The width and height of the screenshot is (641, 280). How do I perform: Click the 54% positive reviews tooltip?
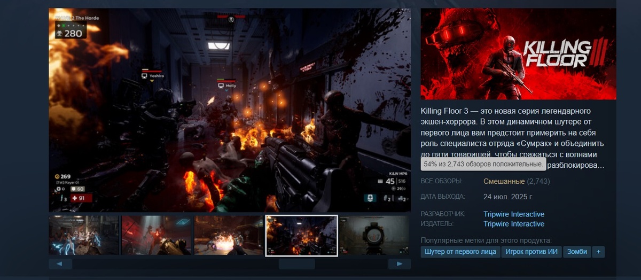click(483, 164)
